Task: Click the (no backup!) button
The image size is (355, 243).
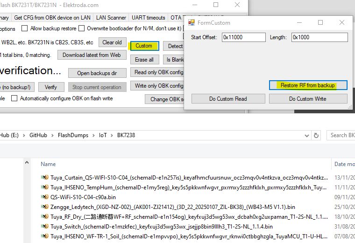Action: pos(17,87)
